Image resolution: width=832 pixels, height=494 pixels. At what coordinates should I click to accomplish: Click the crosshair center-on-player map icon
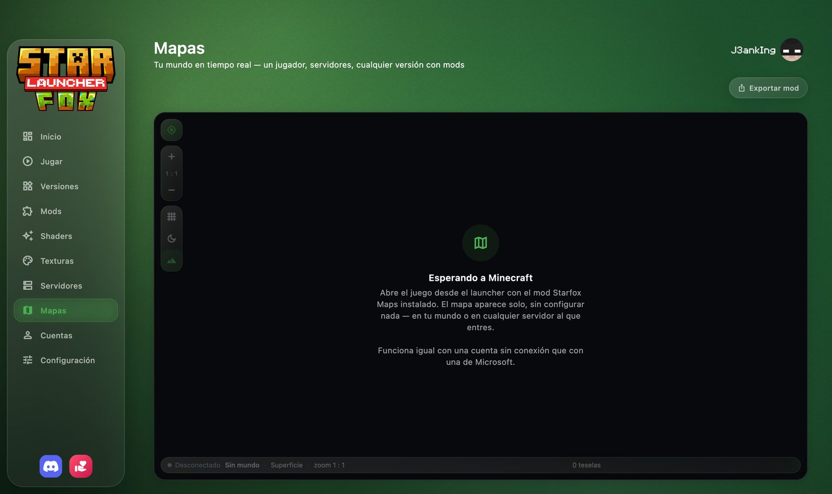(x=172, y=130)
